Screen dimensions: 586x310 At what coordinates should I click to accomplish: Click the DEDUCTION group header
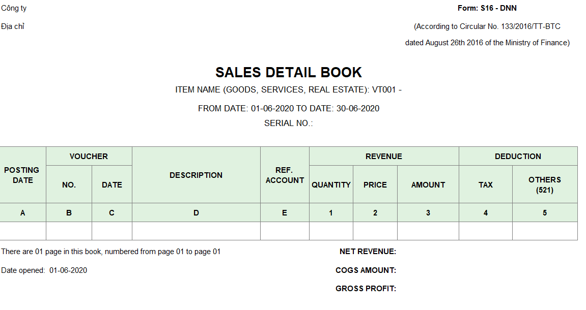coord(518,157)
